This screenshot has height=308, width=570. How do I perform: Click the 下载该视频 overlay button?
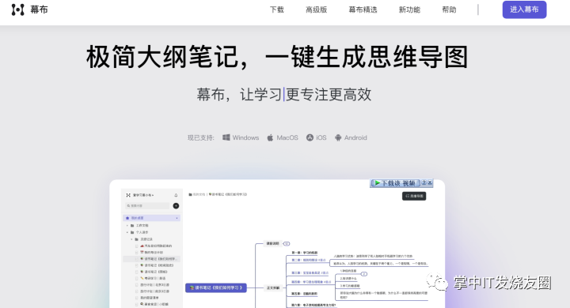click(x=395, y=183)
